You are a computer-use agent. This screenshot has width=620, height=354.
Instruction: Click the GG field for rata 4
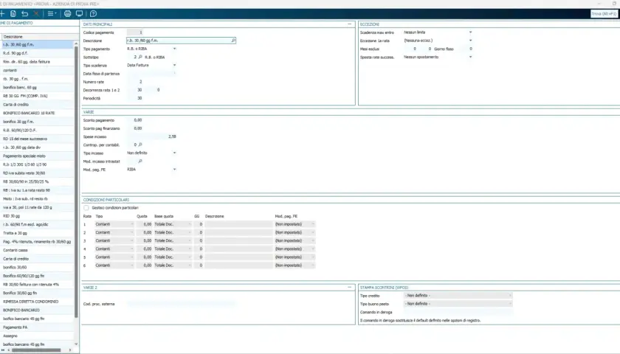click(x=199, y=249)
